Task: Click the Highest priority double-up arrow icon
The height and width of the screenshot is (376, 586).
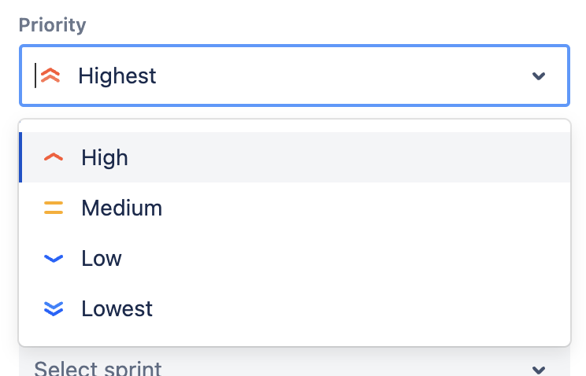Action: pos(50,76)
